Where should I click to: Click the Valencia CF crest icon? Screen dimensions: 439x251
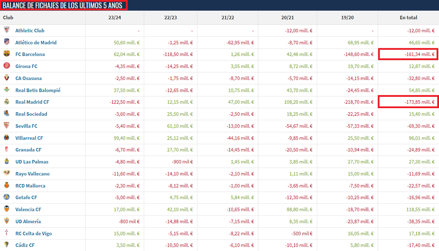[x=7, y=209]
